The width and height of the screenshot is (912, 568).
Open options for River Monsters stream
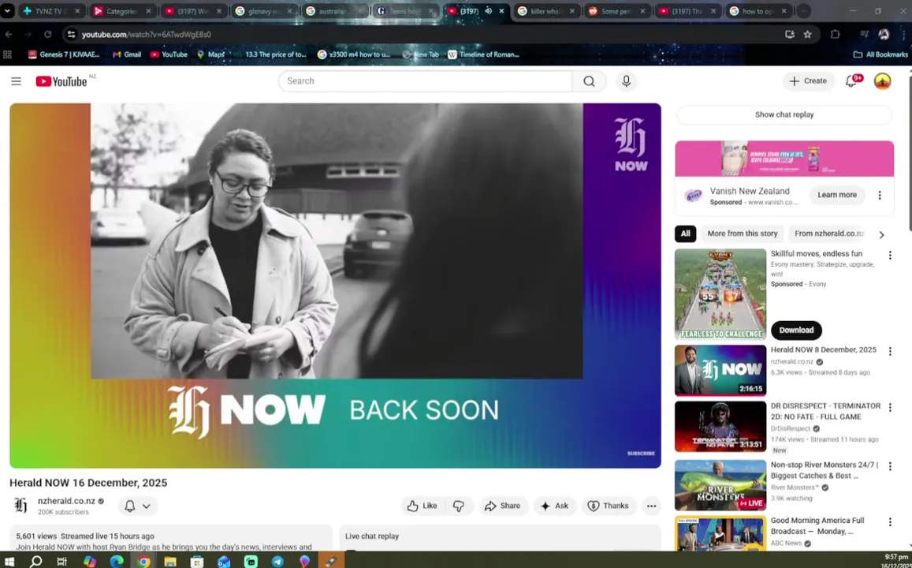[890, 467]
